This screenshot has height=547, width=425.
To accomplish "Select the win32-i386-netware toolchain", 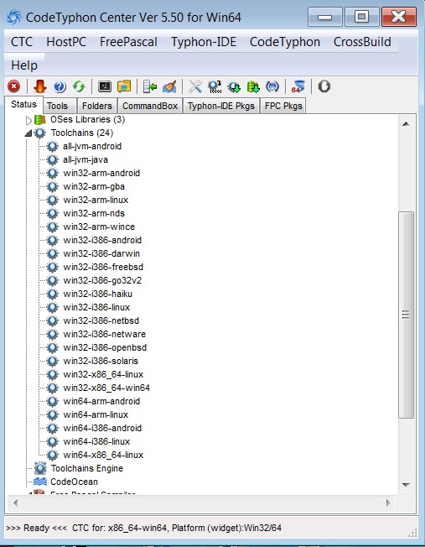I will (x=105, y=334).
